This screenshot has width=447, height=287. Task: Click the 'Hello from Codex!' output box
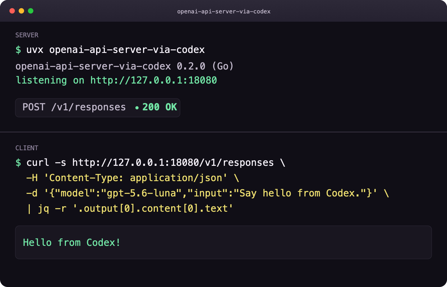223,242
